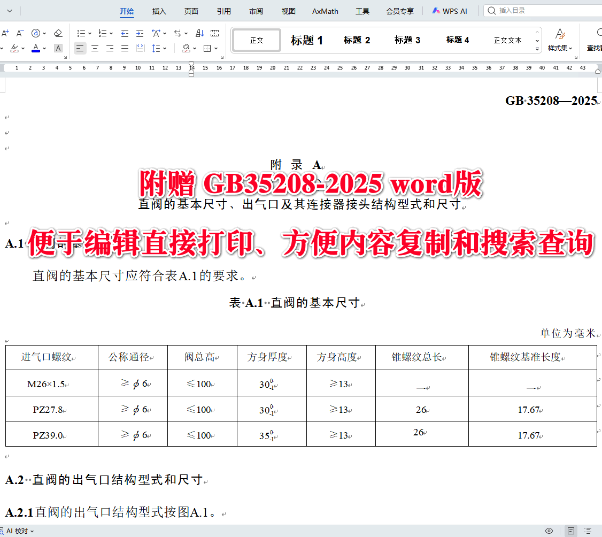Select the Decrease Font Size icon
This screenshot has height=537, width=602.
tap(19, 33)
